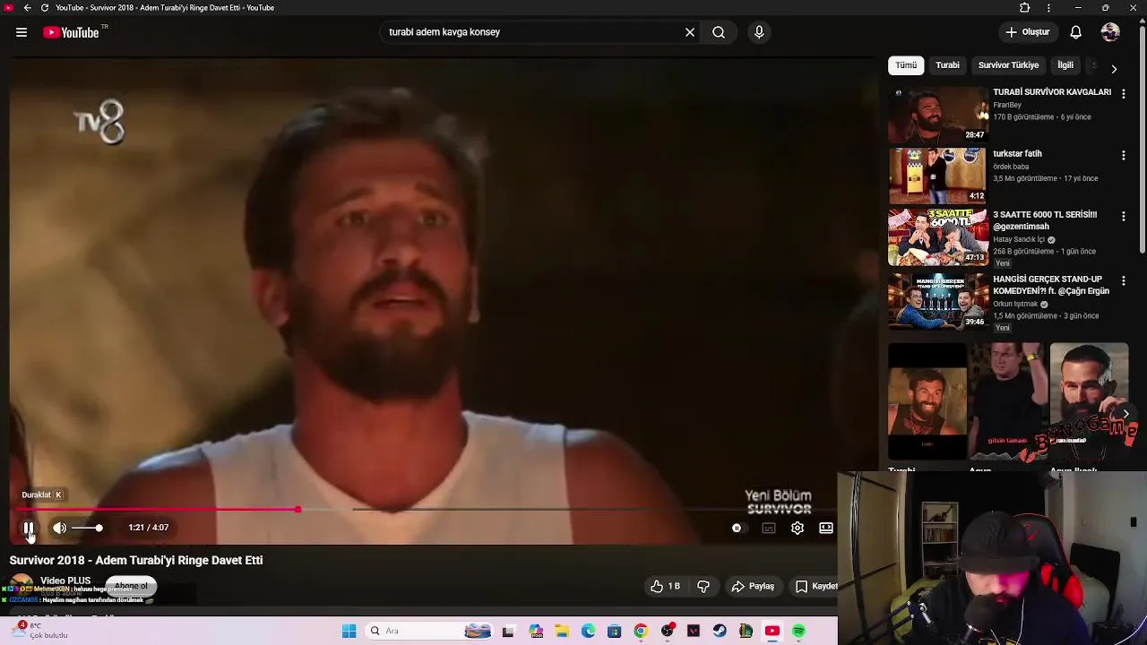1147x645 pixels.
Task: Open browser extensions puzzle icon
Action: (1024, 8)
